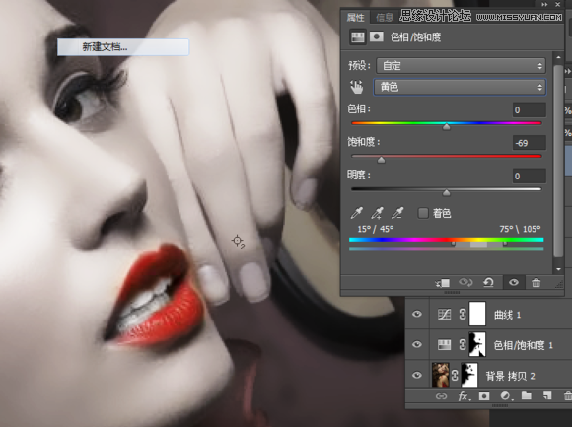Screen dimensions: 572x427
Task: Open the 黄色 color channel dropdown
Action: pyautogui.click(x=460, y=87)
